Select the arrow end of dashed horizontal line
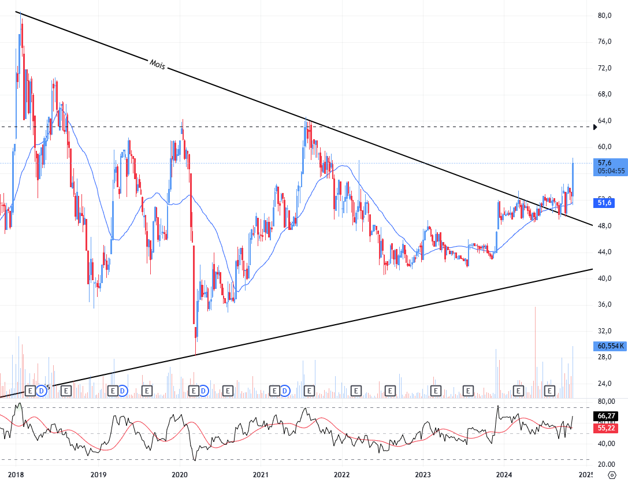The height and width of the screenshot is (483, 628). click(594, 127)
